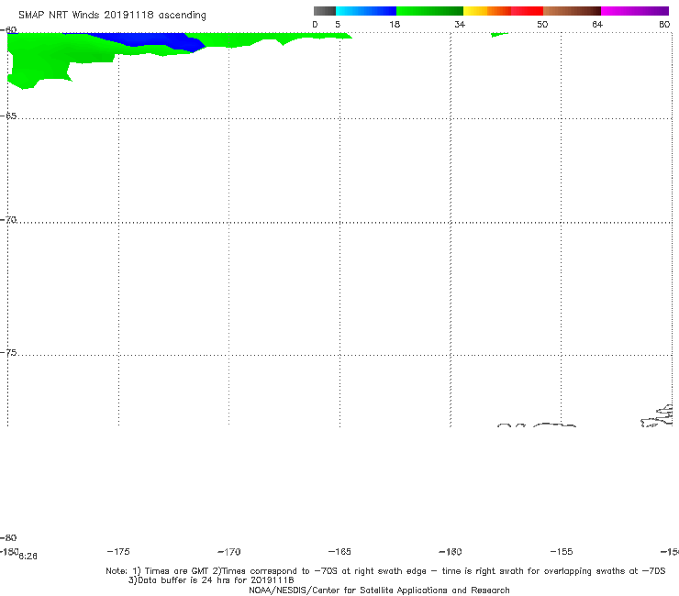Click the longitude label '-170'
This screenshot has height=596, width=679.
[229, 552]
